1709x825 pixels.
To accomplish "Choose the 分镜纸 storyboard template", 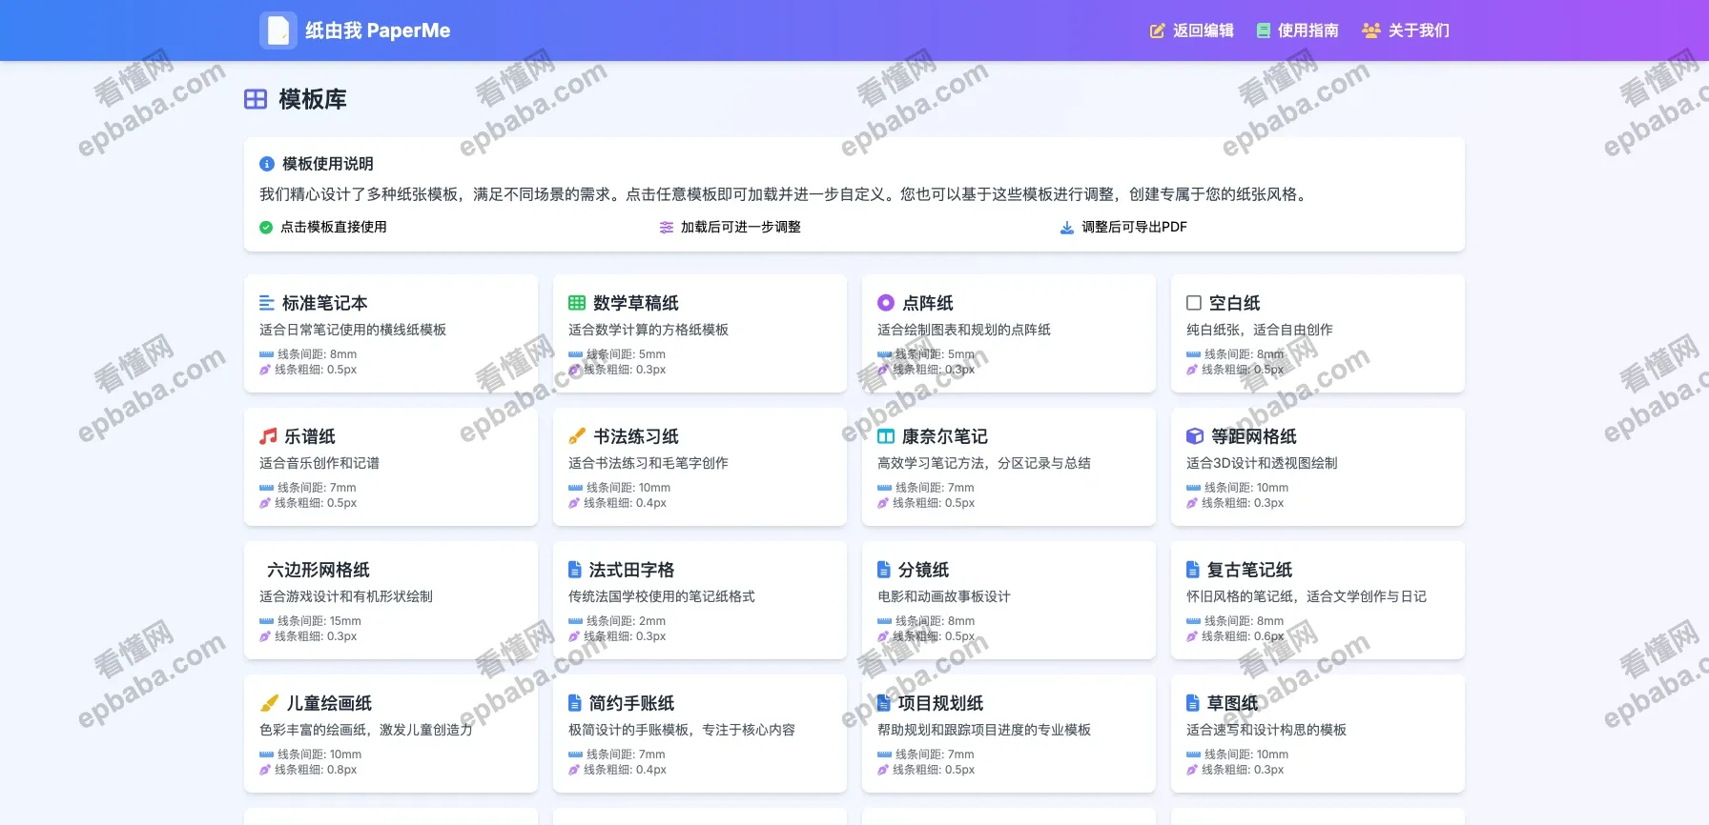I will pos(1009,600).
